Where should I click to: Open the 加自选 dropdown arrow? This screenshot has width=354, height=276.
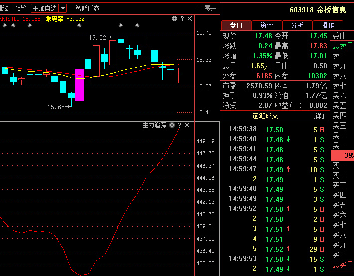coord(62,8)
